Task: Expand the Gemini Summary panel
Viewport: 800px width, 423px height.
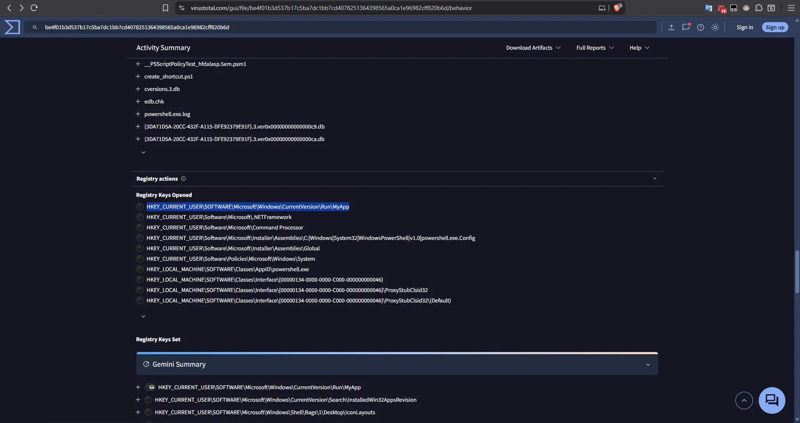Action: pos(648,365)
